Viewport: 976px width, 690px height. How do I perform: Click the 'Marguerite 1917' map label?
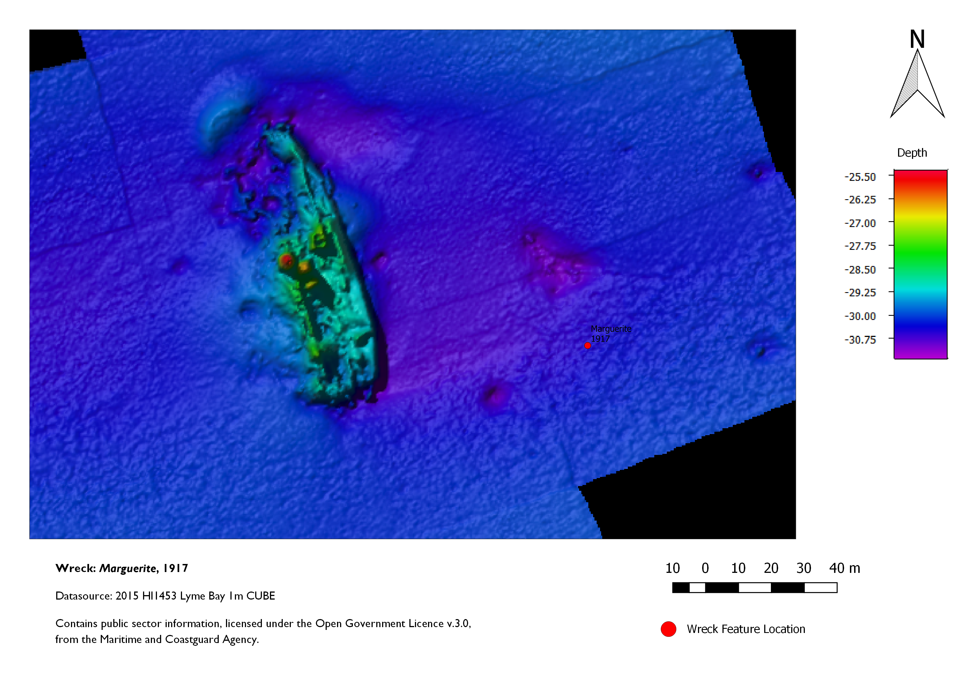click(611, 334)
